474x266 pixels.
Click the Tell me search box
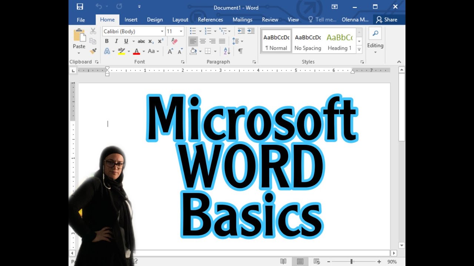322,20
